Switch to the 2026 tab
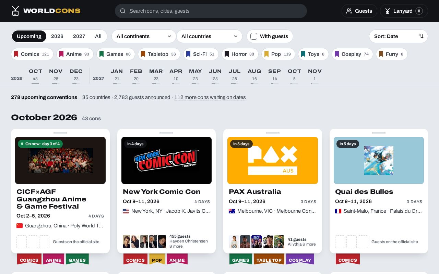 click(57, 36)
